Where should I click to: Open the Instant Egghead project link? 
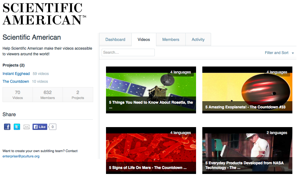[16, 74]
